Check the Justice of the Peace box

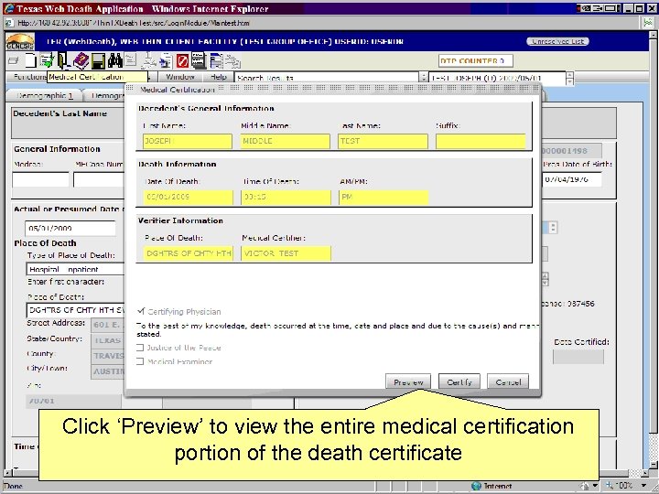pos(140,348)
